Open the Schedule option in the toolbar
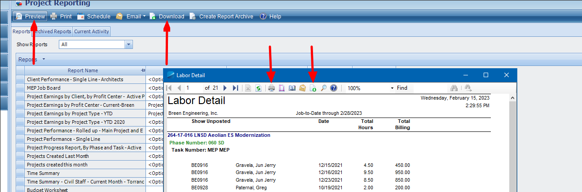Image resolution: width=582 pixels, height=192 pixels. [93, 17]
